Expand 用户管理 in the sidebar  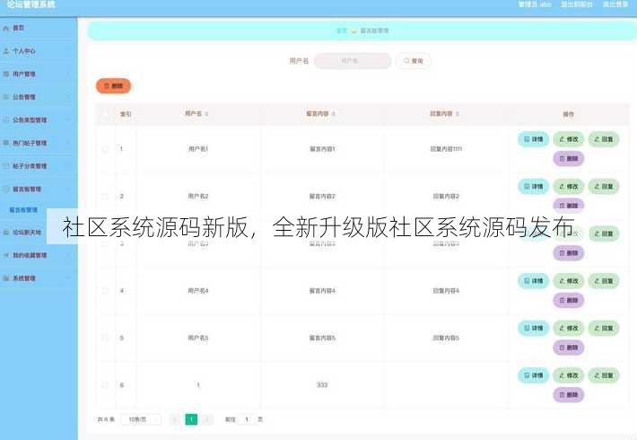pyautogui.click(x=39, y=74)
